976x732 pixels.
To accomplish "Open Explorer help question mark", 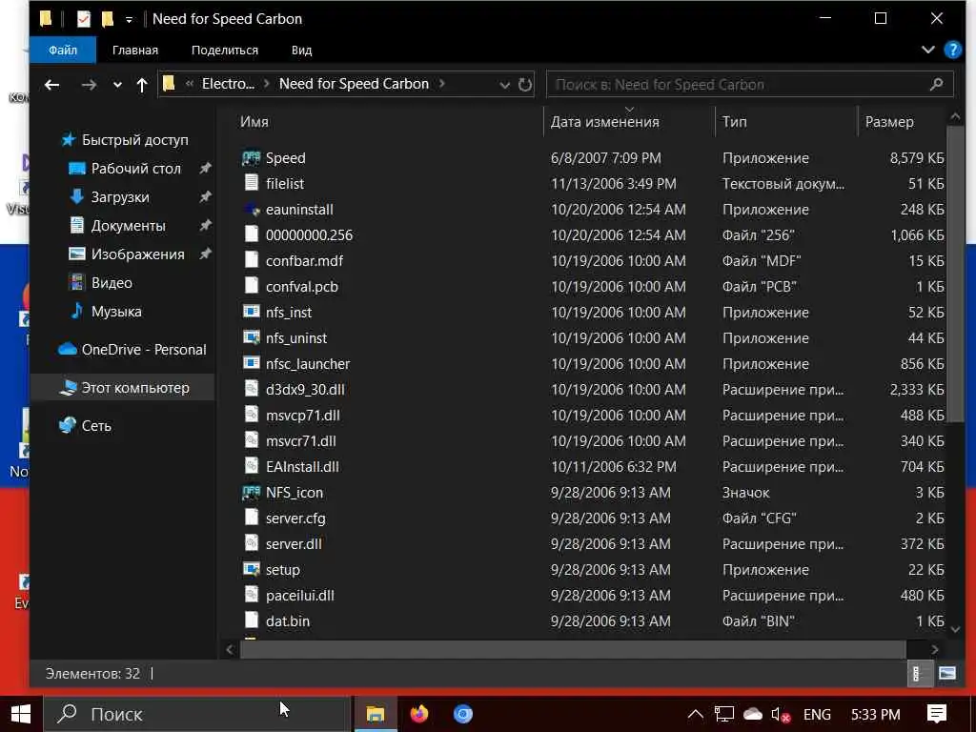I will 952,50.
